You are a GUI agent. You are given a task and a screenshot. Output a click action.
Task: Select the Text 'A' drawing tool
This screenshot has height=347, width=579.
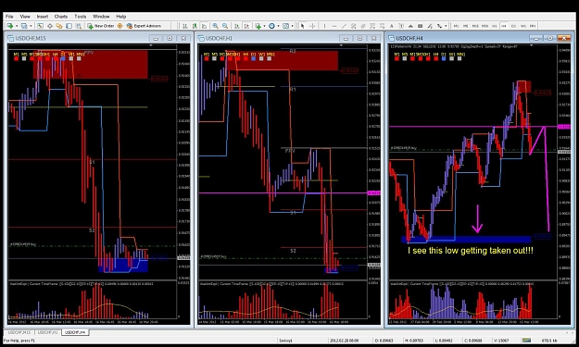coord(392,26)
